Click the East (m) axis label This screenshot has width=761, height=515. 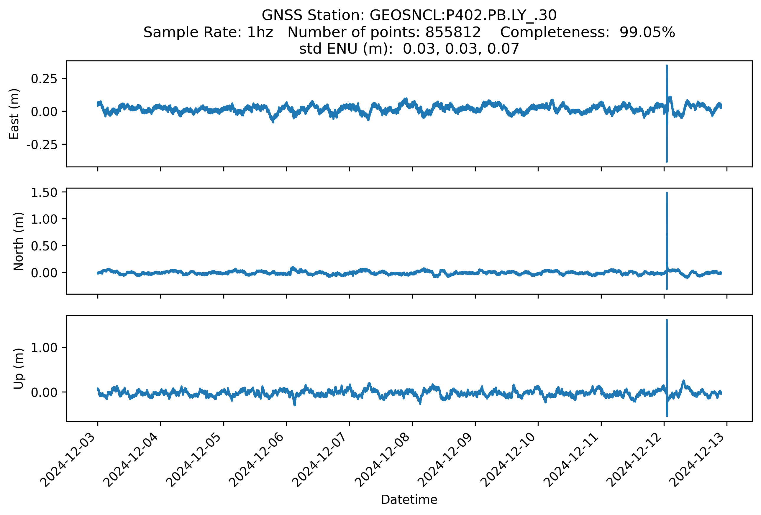[x=14, y=114]
